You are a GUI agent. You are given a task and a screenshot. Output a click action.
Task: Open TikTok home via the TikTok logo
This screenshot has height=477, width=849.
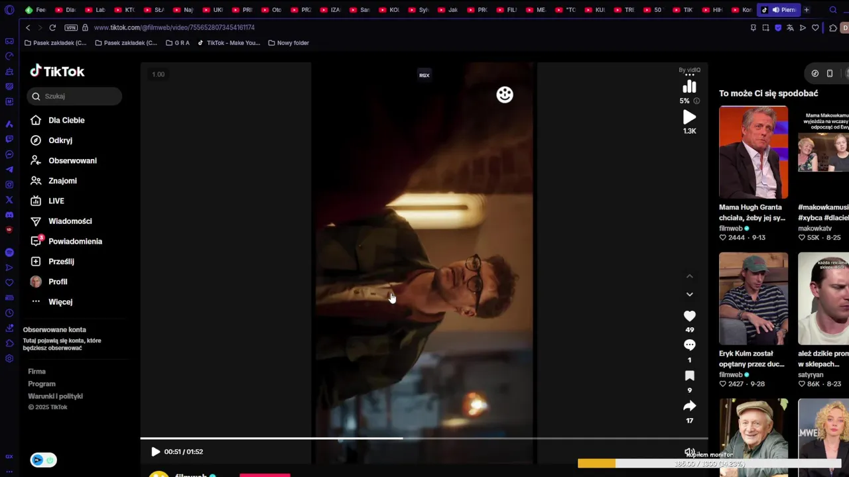tap(57, 71)
